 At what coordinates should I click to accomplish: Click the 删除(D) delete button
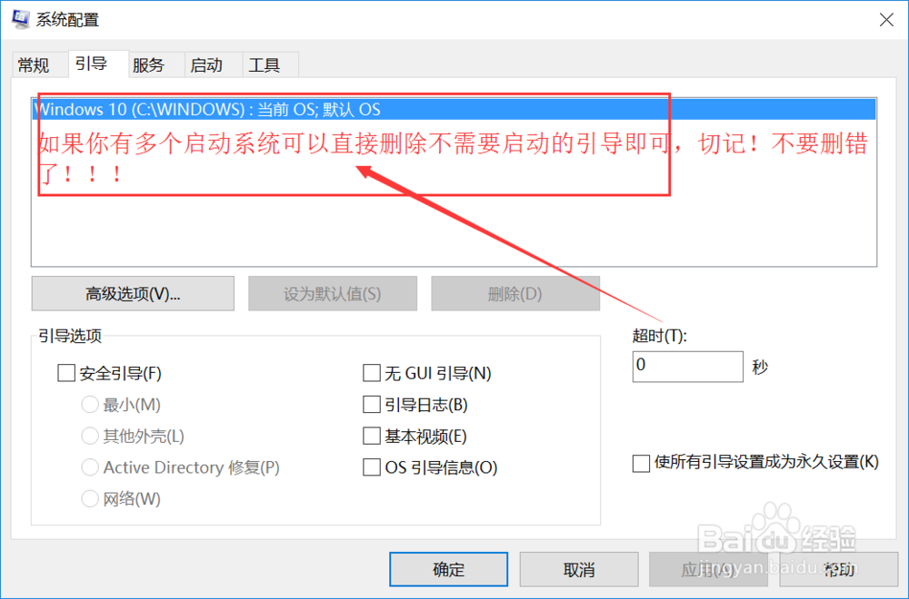click(x=514, y=294)
